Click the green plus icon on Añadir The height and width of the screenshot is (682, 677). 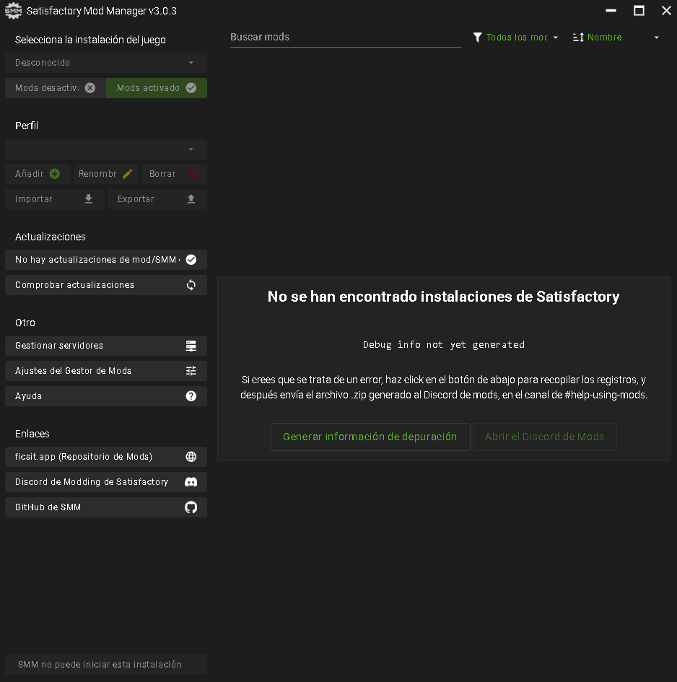click(x=55, y=174)
